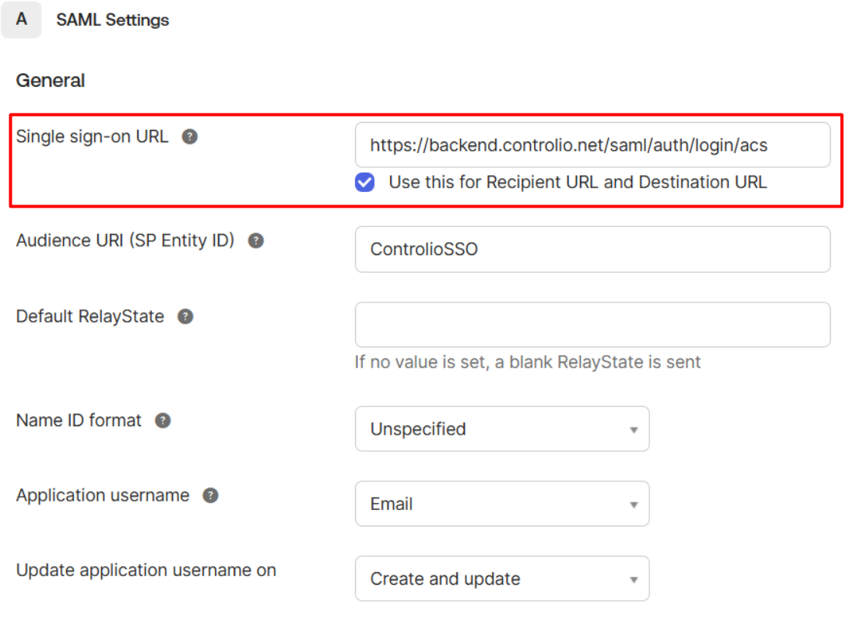Uncheck Use this for Recipient URL checkbox

click(x=365, y=182)
